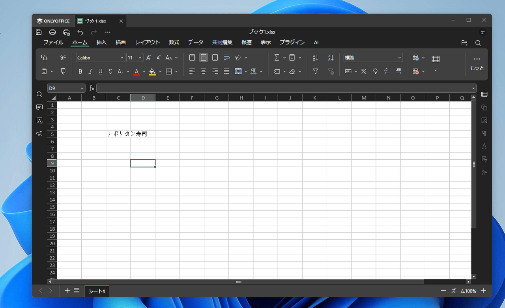Toggle Italic formatting
The height and width of the screenshot is (308, 505).
[x=90, y=71]
